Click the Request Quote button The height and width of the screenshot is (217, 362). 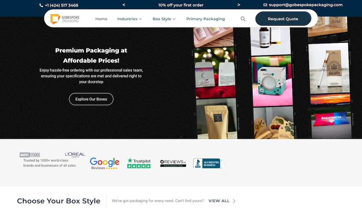tap(283, 19)
